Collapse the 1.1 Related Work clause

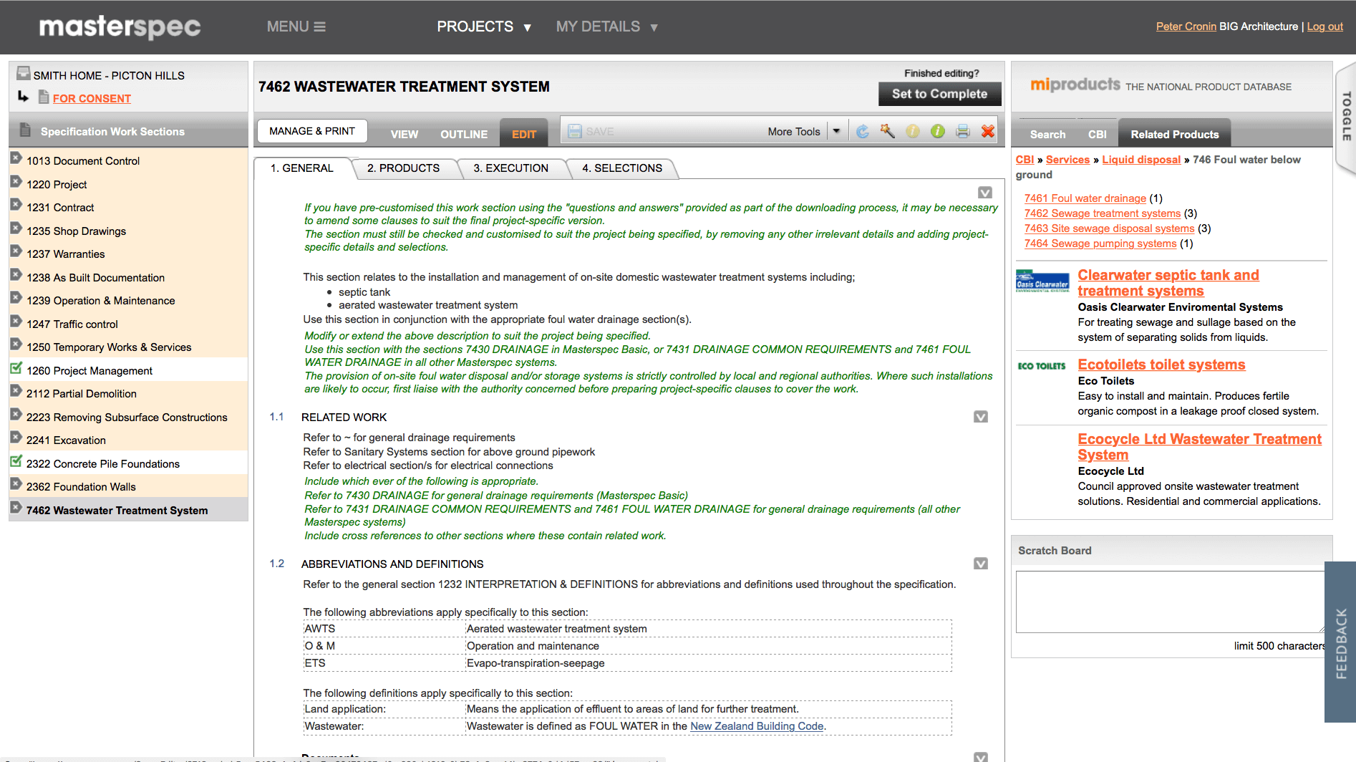981,417
